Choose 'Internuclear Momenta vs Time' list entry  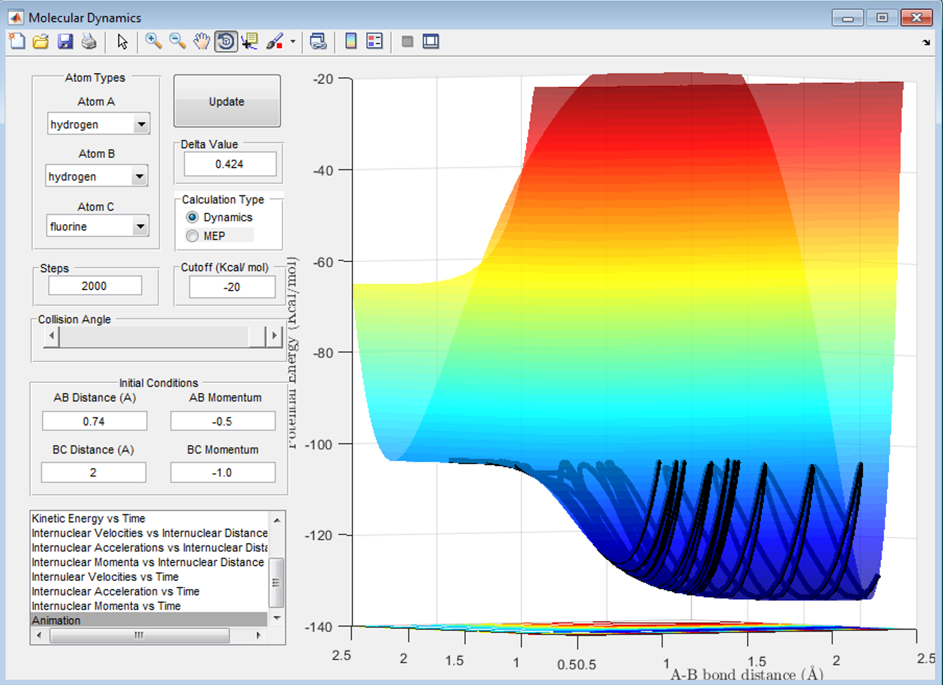[106, 606]
